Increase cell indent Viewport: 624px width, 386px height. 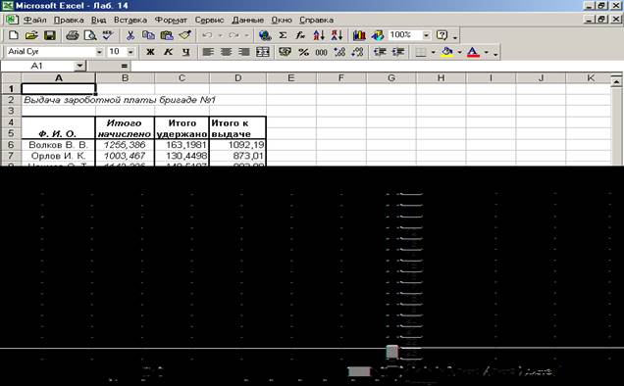tap(398, 52)
